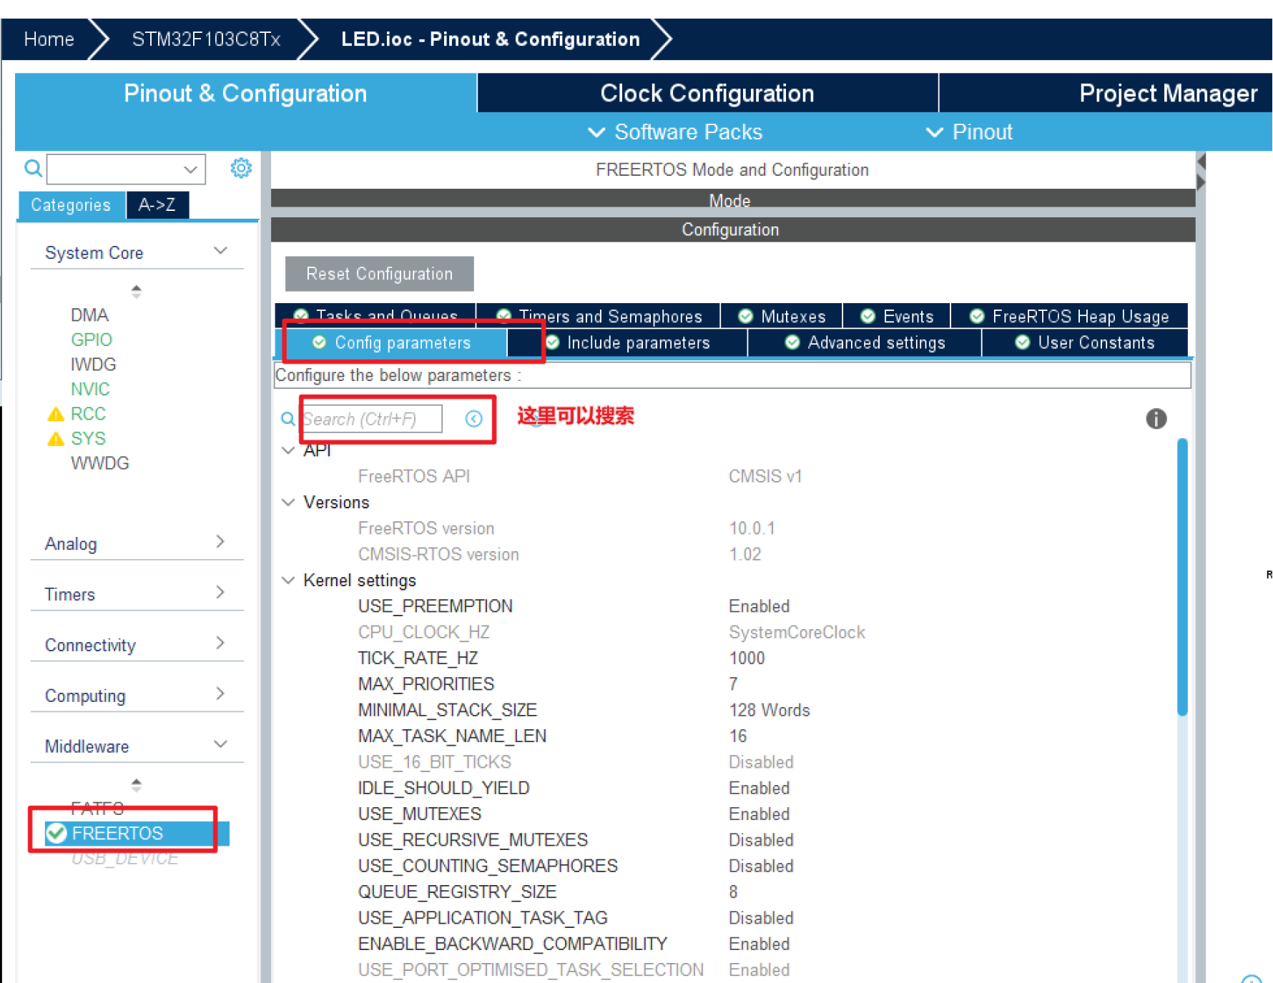This screenshot has height=983, width=1273.
Task: Click the circular arrow next to parameter search
Action: click(473, 419)
